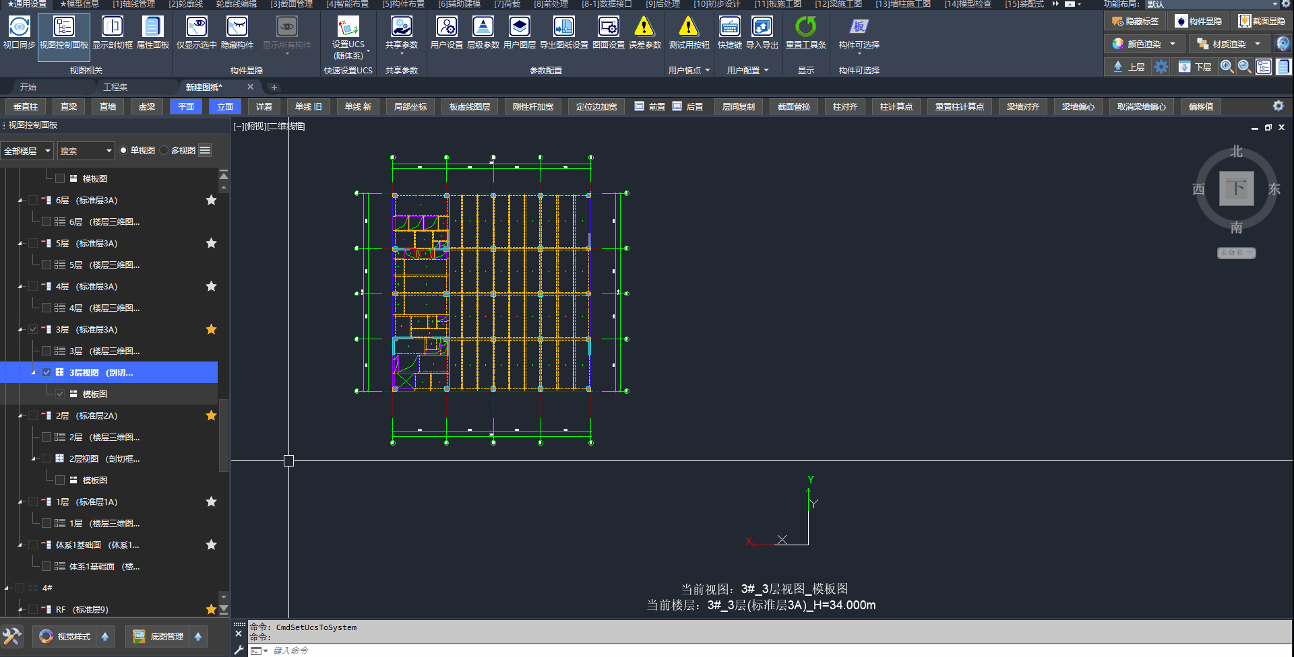Select the 多视图 radio button
The height and width of the screenshot is (657, 1294).
(164, 151)
